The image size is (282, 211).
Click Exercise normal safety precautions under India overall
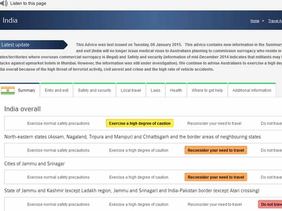(58, 123)
